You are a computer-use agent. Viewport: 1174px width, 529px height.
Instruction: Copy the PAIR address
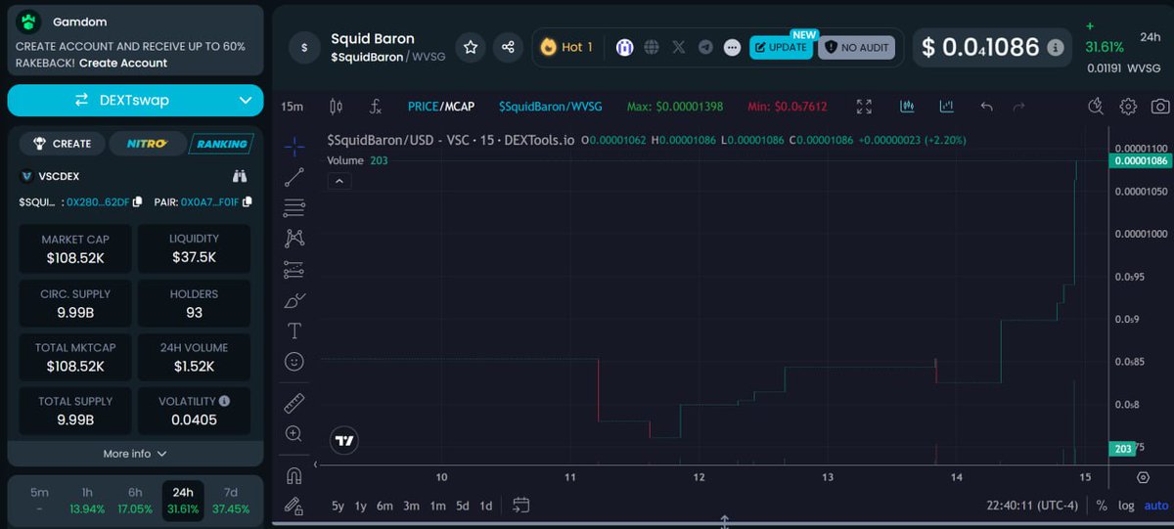tap(248, 202)
